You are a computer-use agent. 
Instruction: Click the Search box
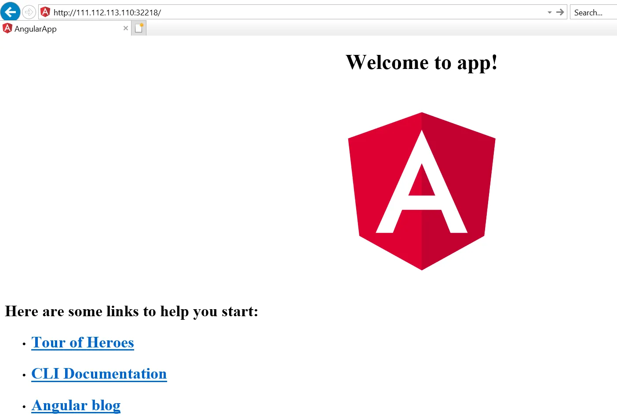(x=594, y=12)
